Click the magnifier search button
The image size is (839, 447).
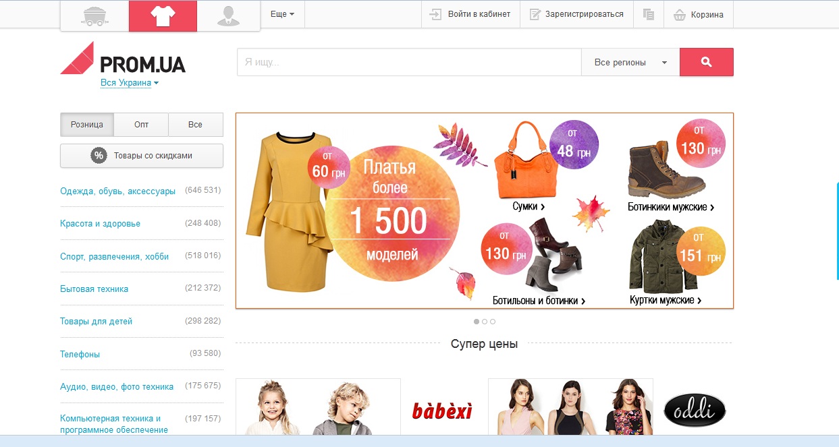(x=707, y=62)
